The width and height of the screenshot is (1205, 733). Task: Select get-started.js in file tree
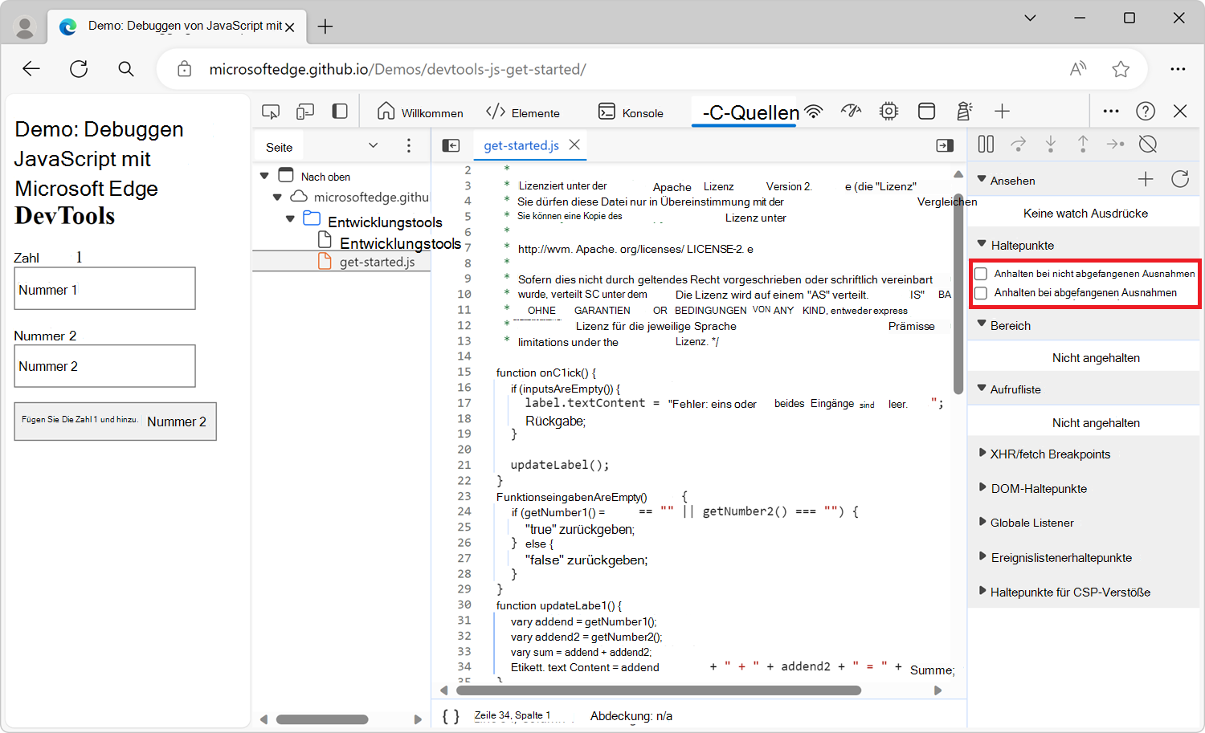coord(377,262)
